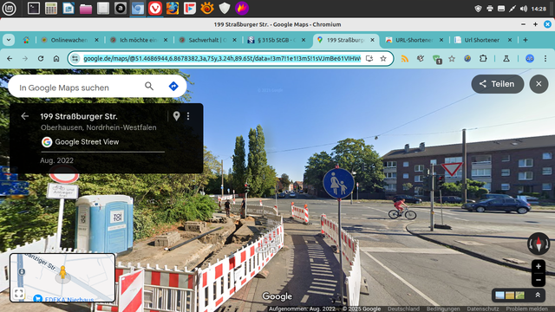The width and height of the screenshot is (555, 312).
Task: Expand the imagery thumbnails strip
Action: click(538, 295)
